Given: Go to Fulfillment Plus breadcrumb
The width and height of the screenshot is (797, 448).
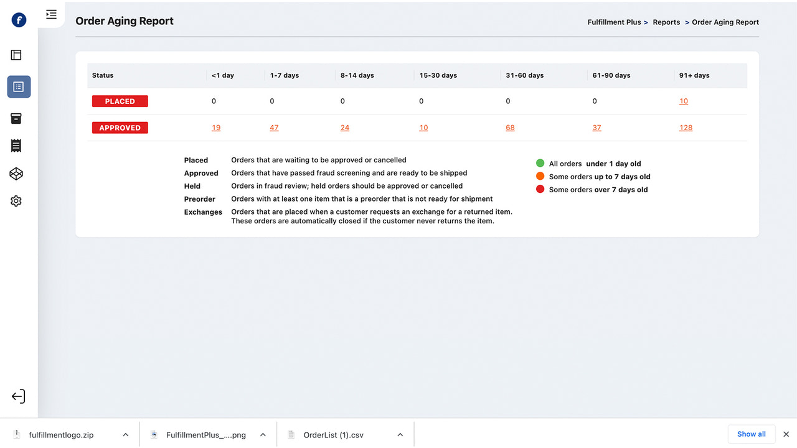Looking at the screenshot, I should coord(614,22).
